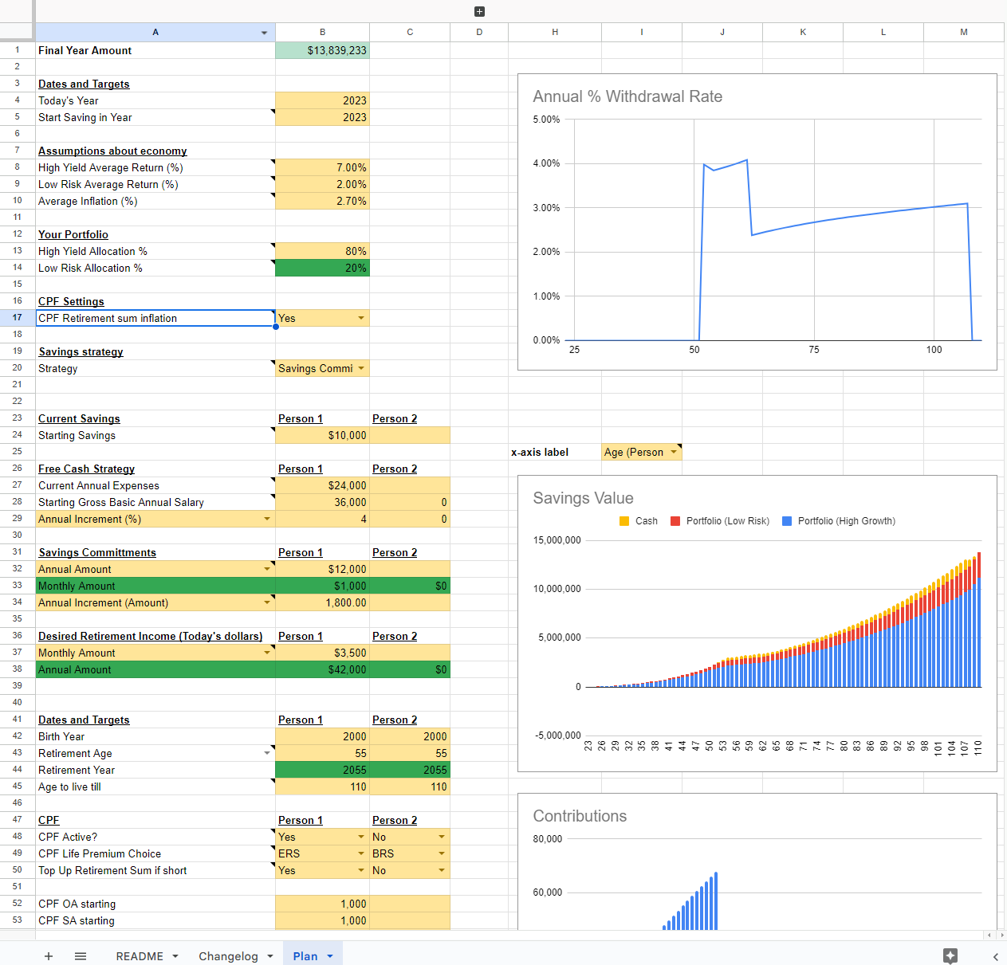
Task: Click the Cash legend color swatch
Action: 624,521
